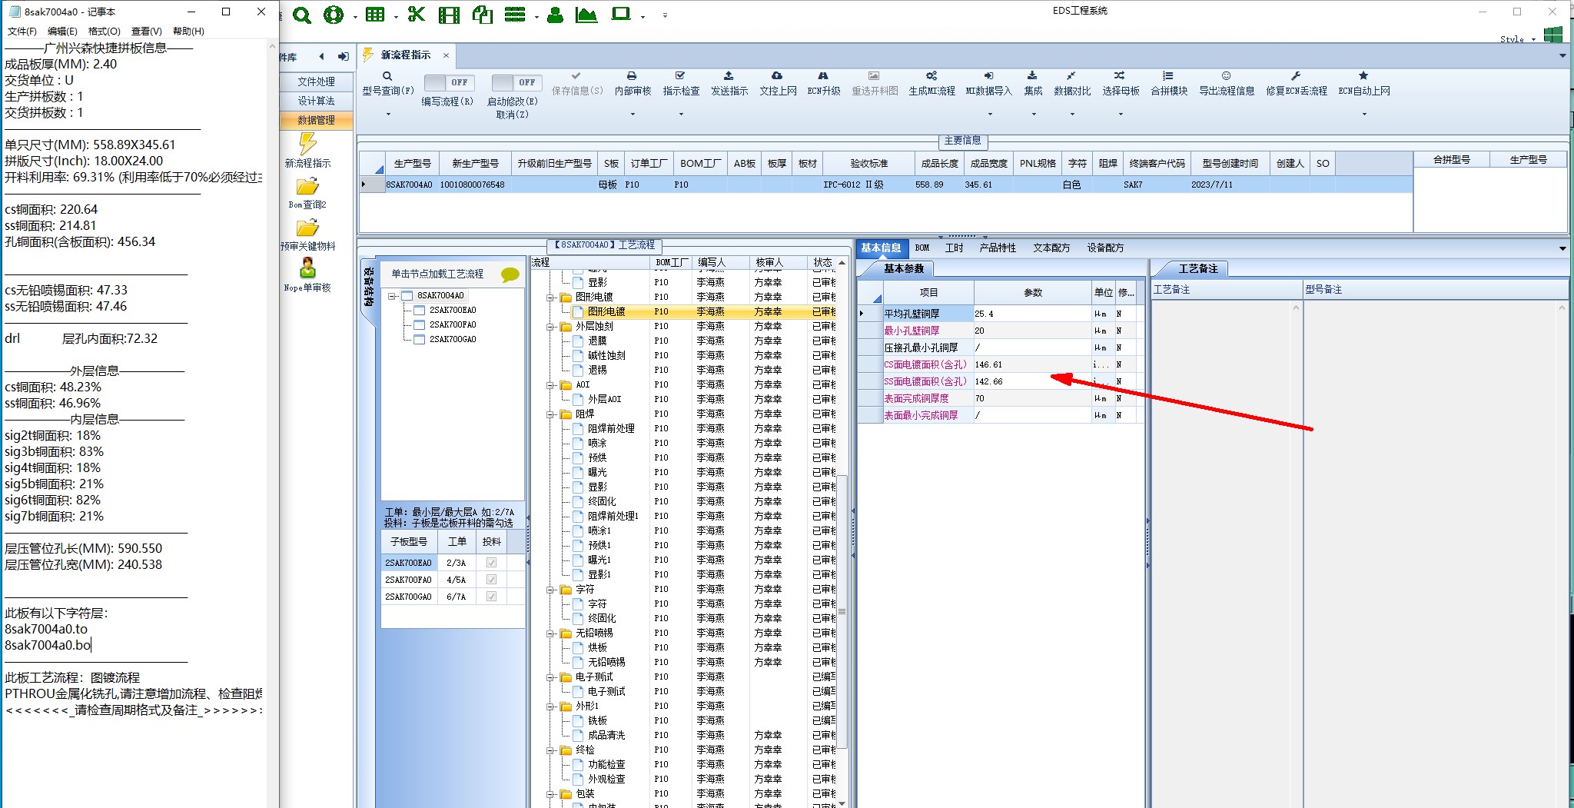
Task: Click 文控上网 cloud upload button
Action: click(778, 84)
